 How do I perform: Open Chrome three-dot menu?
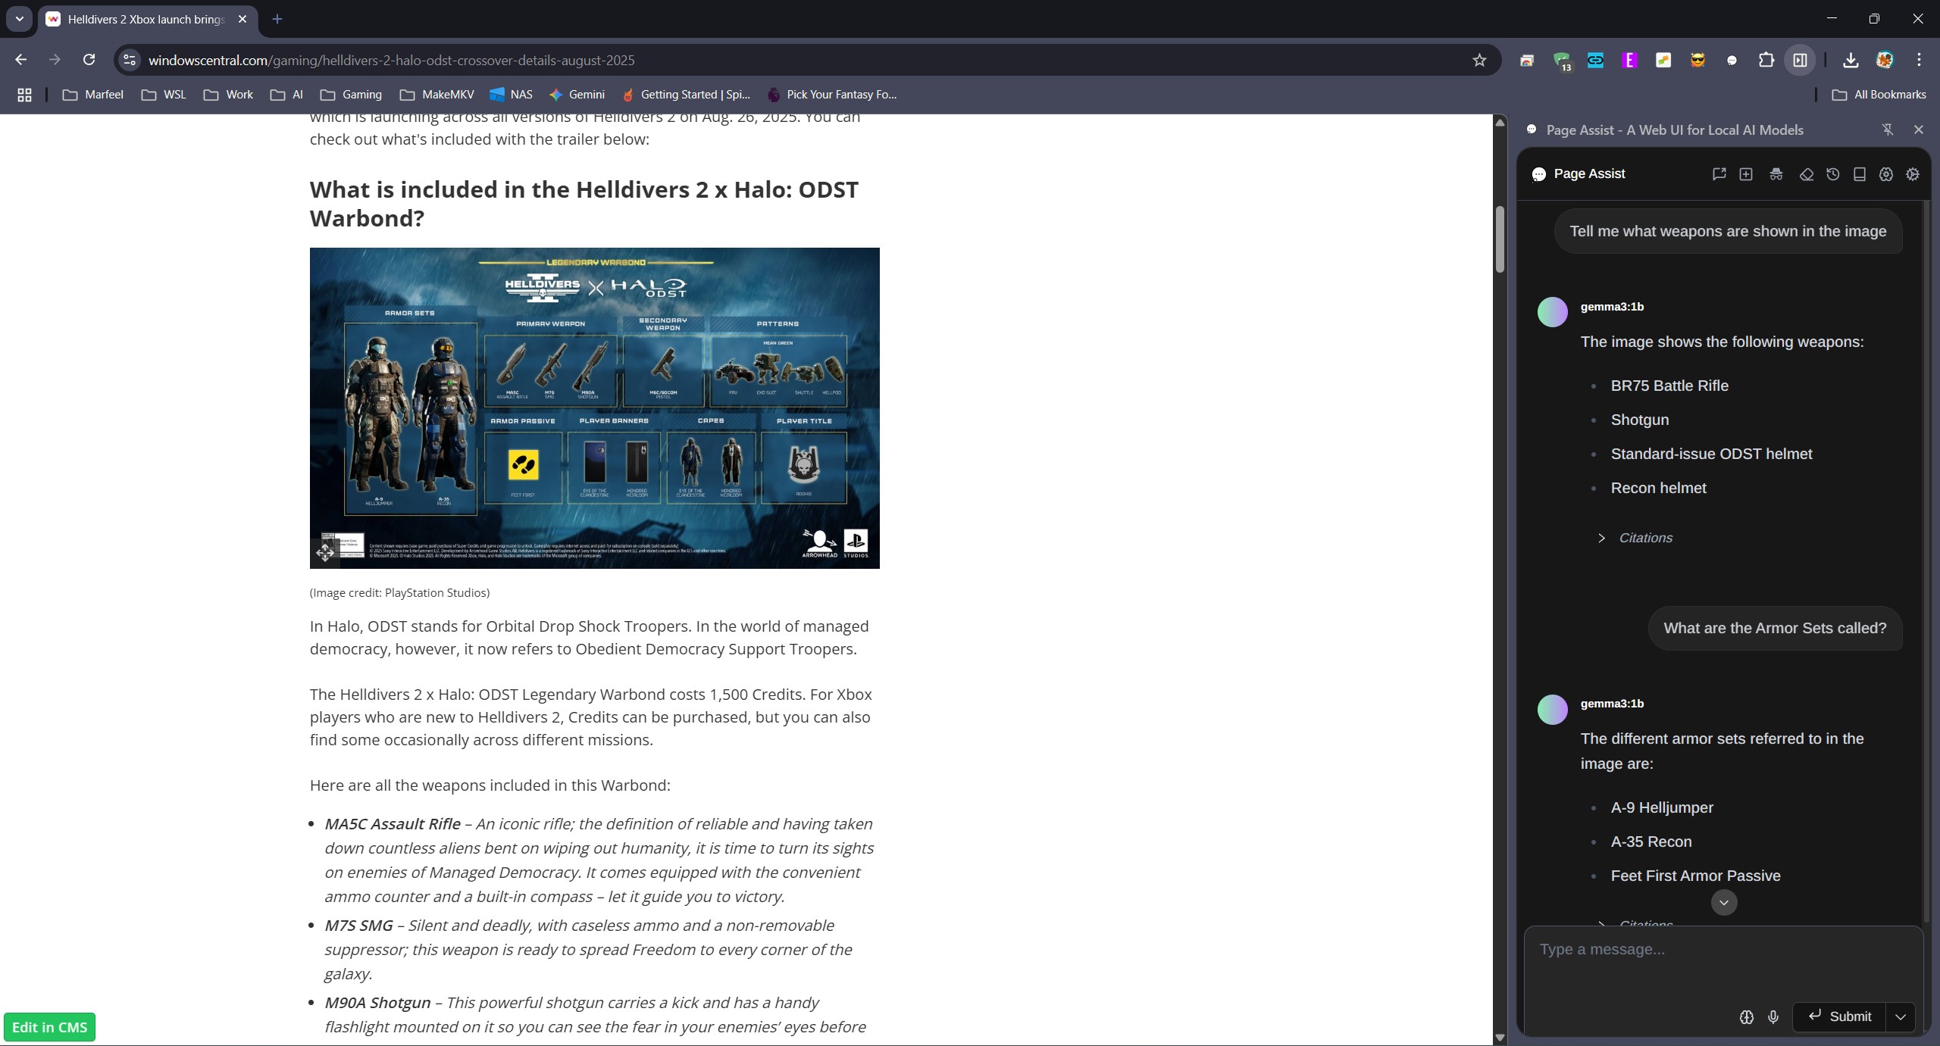coord(1919,60)
